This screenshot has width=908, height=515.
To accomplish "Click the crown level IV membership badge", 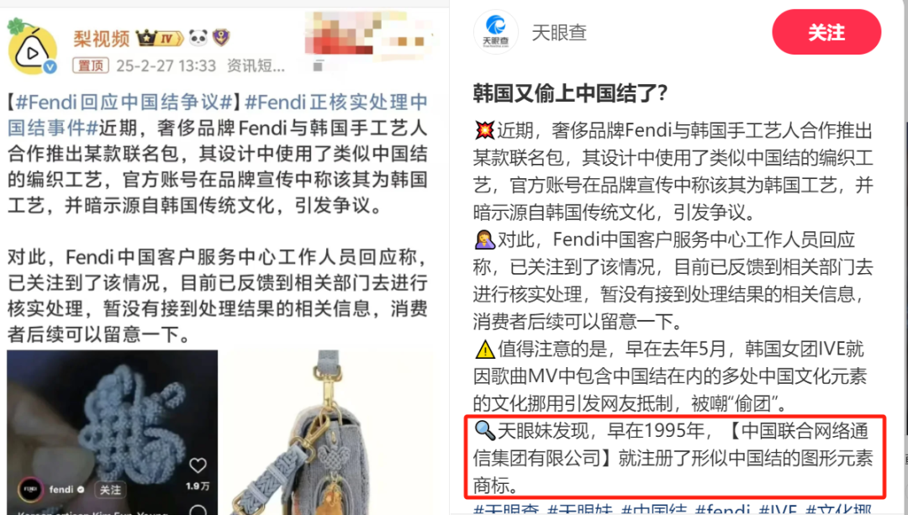I will (x=159, y=38).
